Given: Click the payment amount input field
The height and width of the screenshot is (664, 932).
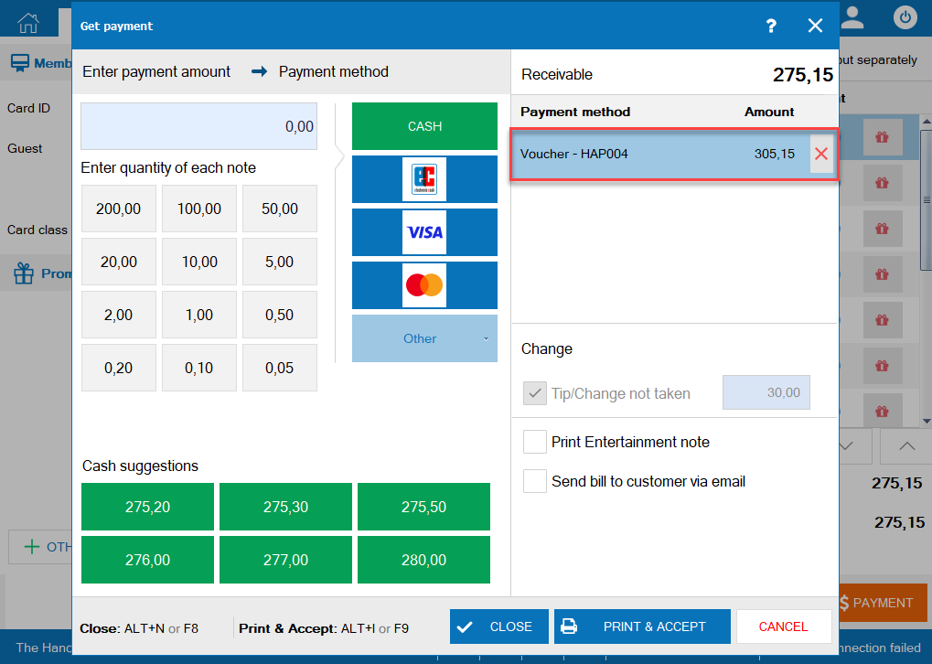Looking at the screenshot, I should (x=199, y=126).
